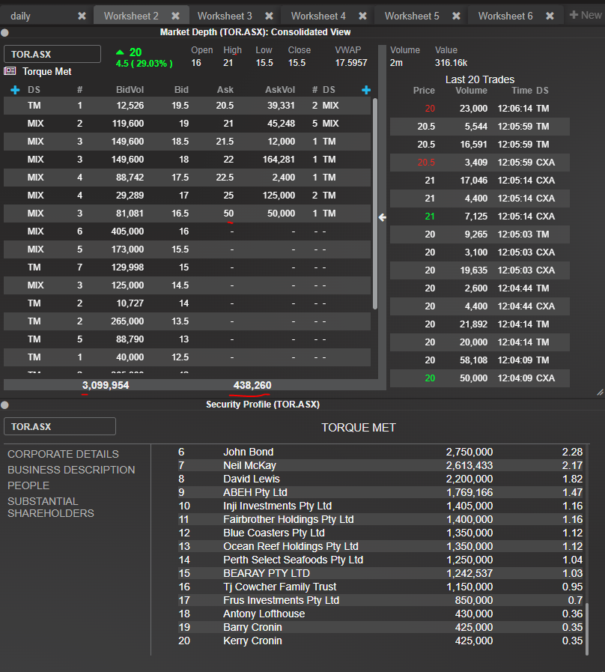Close the Worksheet 3 tab

tap(269, 16)
